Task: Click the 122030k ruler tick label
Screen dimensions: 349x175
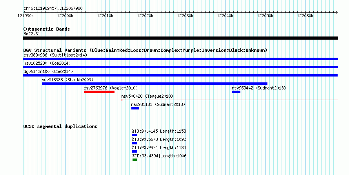Action: tap(185, 16)
